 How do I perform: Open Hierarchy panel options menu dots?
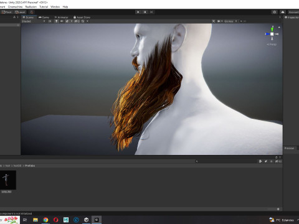tap(17, 17)
